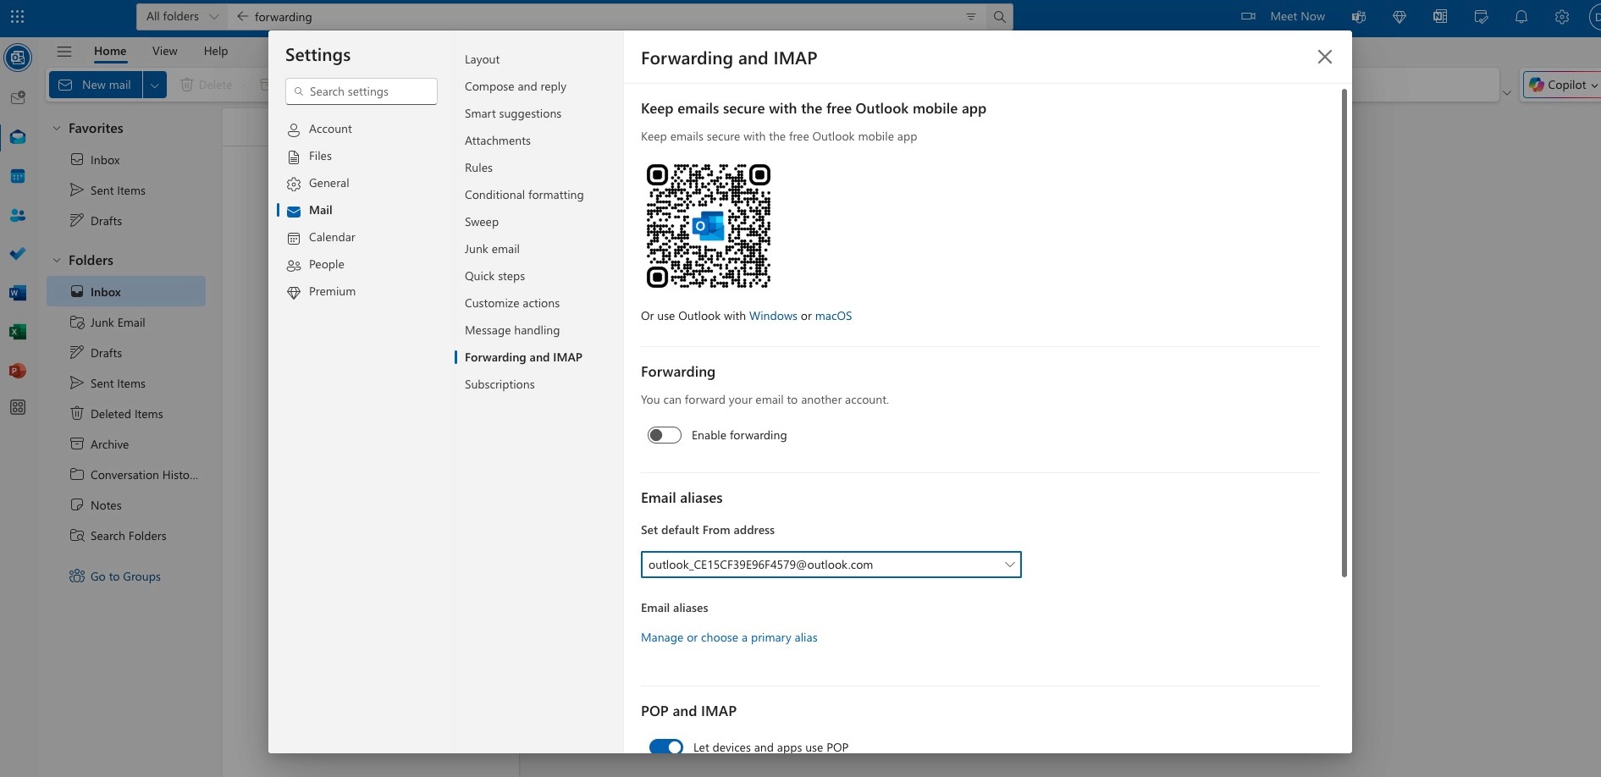Open More apps grid icon
Image resolution: width=1601 pixels, height=777 pixels.
pos(18,407)
